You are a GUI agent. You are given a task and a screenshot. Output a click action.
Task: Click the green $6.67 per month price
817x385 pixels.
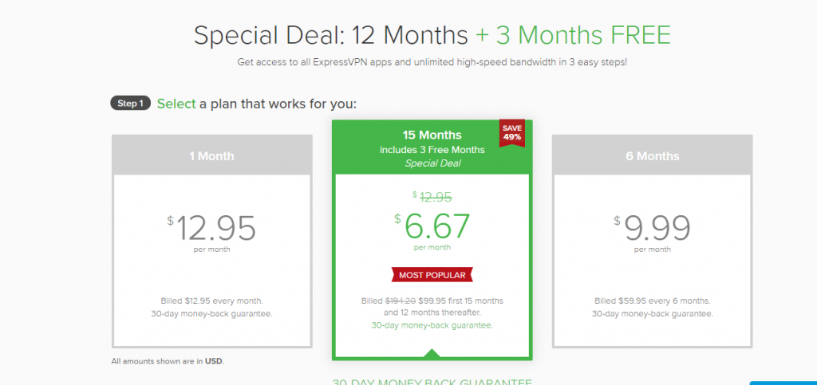(x=436, y=227)
